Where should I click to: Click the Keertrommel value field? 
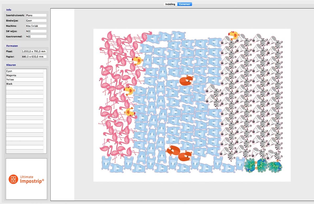36,37
